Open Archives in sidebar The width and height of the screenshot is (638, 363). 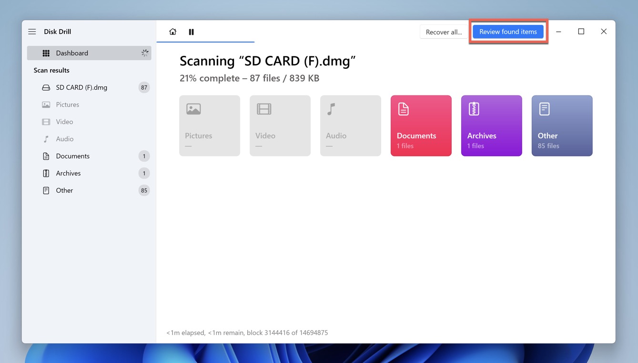click(89, 173)
